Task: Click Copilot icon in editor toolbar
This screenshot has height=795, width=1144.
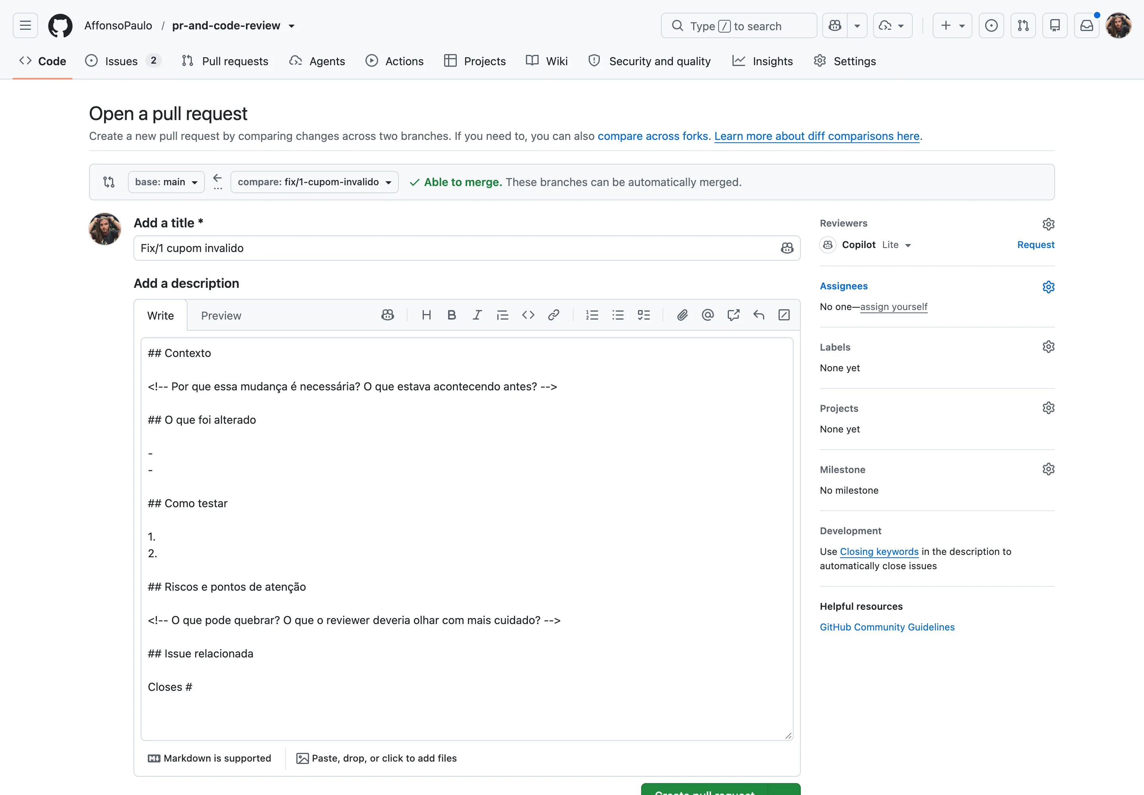Action: (x=387, y=315)
